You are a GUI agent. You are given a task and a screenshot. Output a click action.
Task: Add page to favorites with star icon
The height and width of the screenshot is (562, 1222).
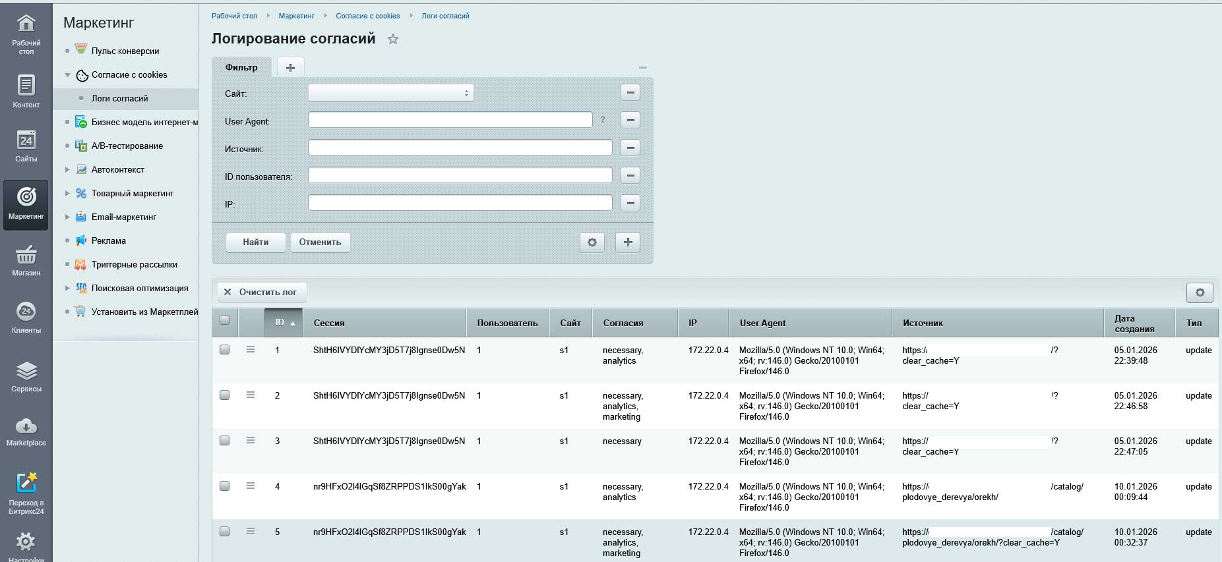click(x=393, y=40)
